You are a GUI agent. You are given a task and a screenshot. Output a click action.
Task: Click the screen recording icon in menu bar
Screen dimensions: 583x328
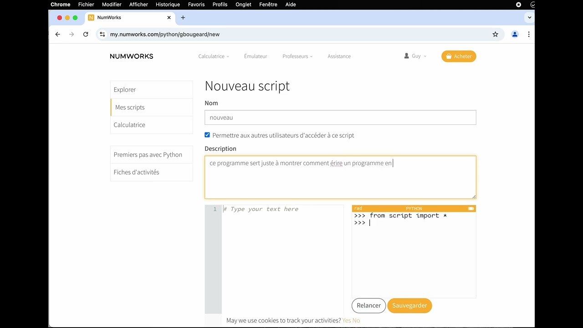coord(518,5)
